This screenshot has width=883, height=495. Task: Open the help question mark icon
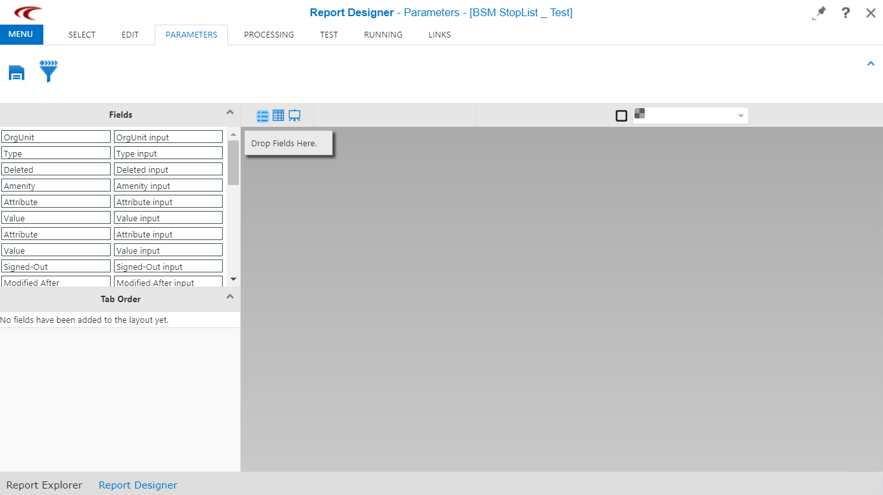point(845,13)
